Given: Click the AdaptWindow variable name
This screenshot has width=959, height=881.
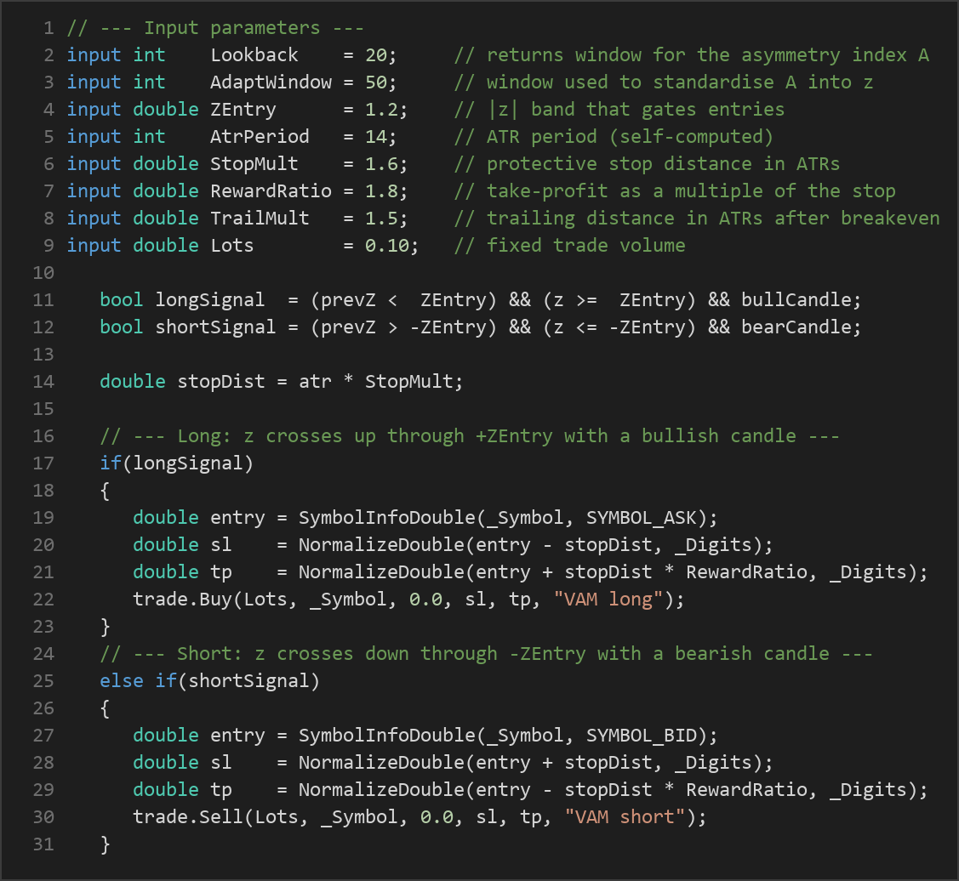Looking at the screenshot, I should click(x=271, y=82).
